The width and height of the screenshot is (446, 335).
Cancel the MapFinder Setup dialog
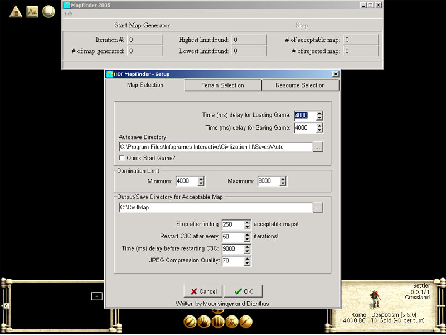tap(203, 291)
